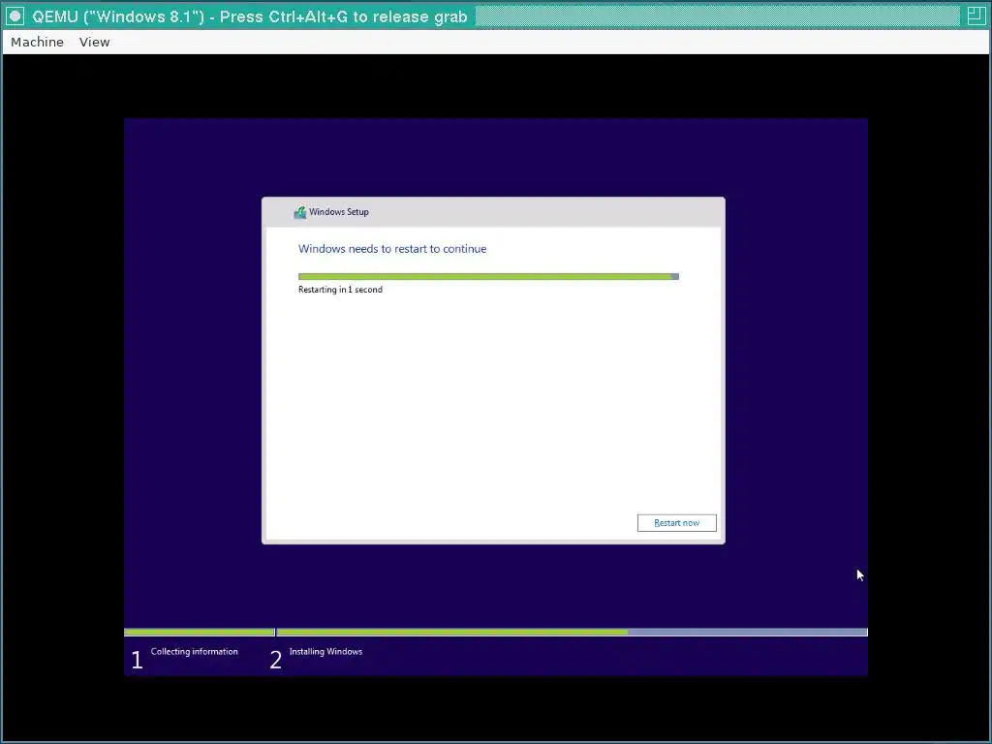The image size is (992, 744).
Task: Click the Installing Windows stage progress bar
Action: 572,632
